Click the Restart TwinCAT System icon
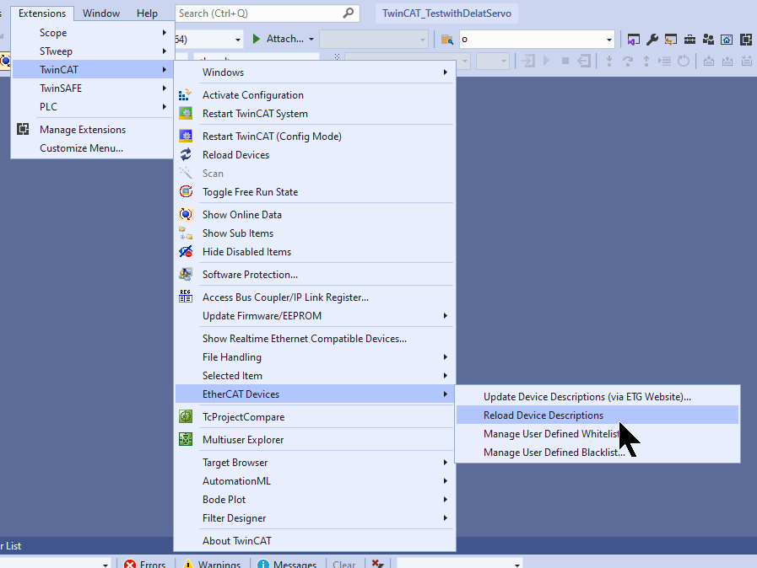 pyautogui.click(x=186, y=113)
